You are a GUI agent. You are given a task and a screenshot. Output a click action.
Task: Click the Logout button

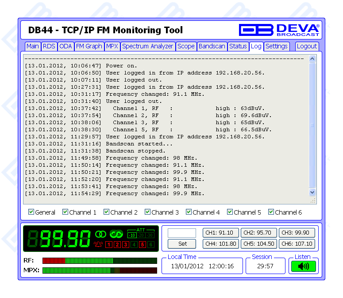(x=307, y=46)
